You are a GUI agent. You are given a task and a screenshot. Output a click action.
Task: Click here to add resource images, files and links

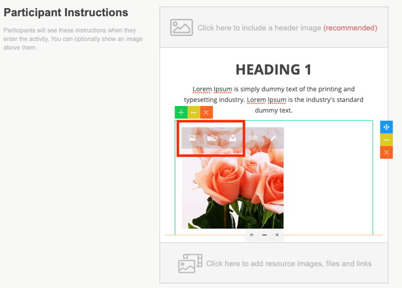point(289,264)
